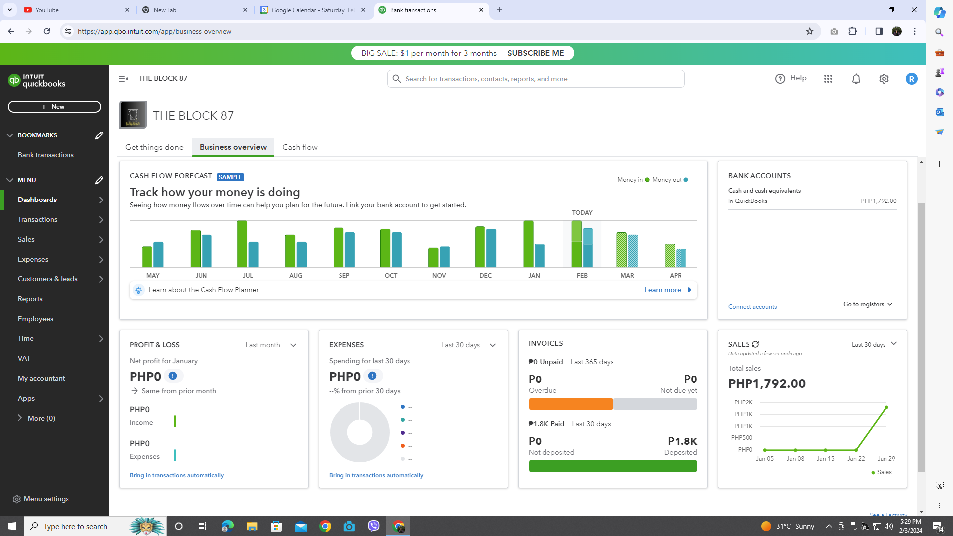
Task: Click Expenses Bring in transactions link
Action: click(x=376, y=475)
